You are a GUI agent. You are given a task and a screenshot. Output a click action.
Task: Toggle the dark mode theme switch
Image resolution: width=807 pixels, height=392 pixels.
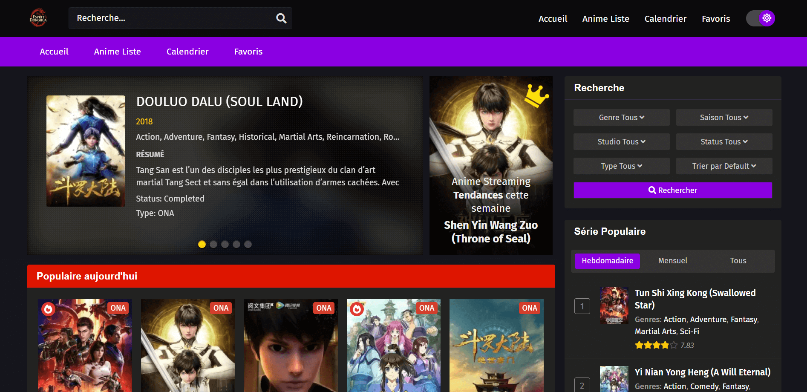click(761, 18)
